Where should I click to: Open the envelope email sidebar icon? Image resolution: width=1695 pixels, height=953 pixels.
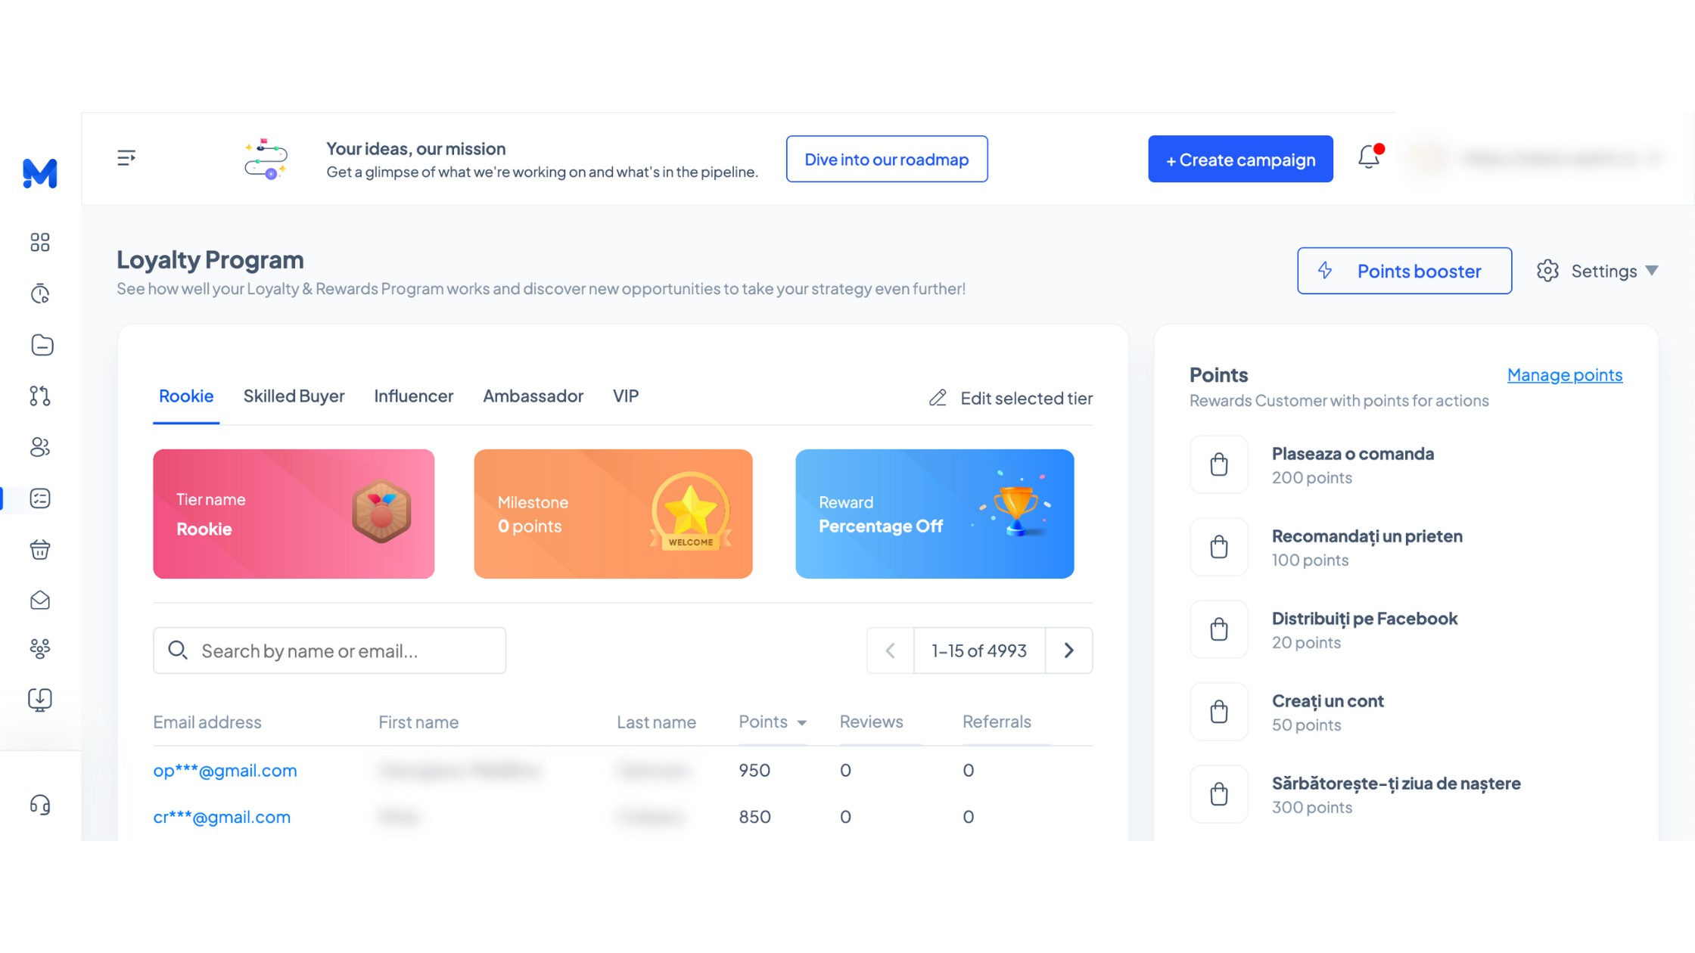pos(40,601)
